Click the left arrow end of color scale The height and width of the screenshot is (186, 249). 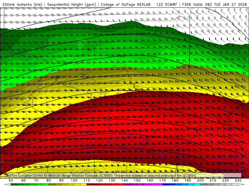[7, 184]
